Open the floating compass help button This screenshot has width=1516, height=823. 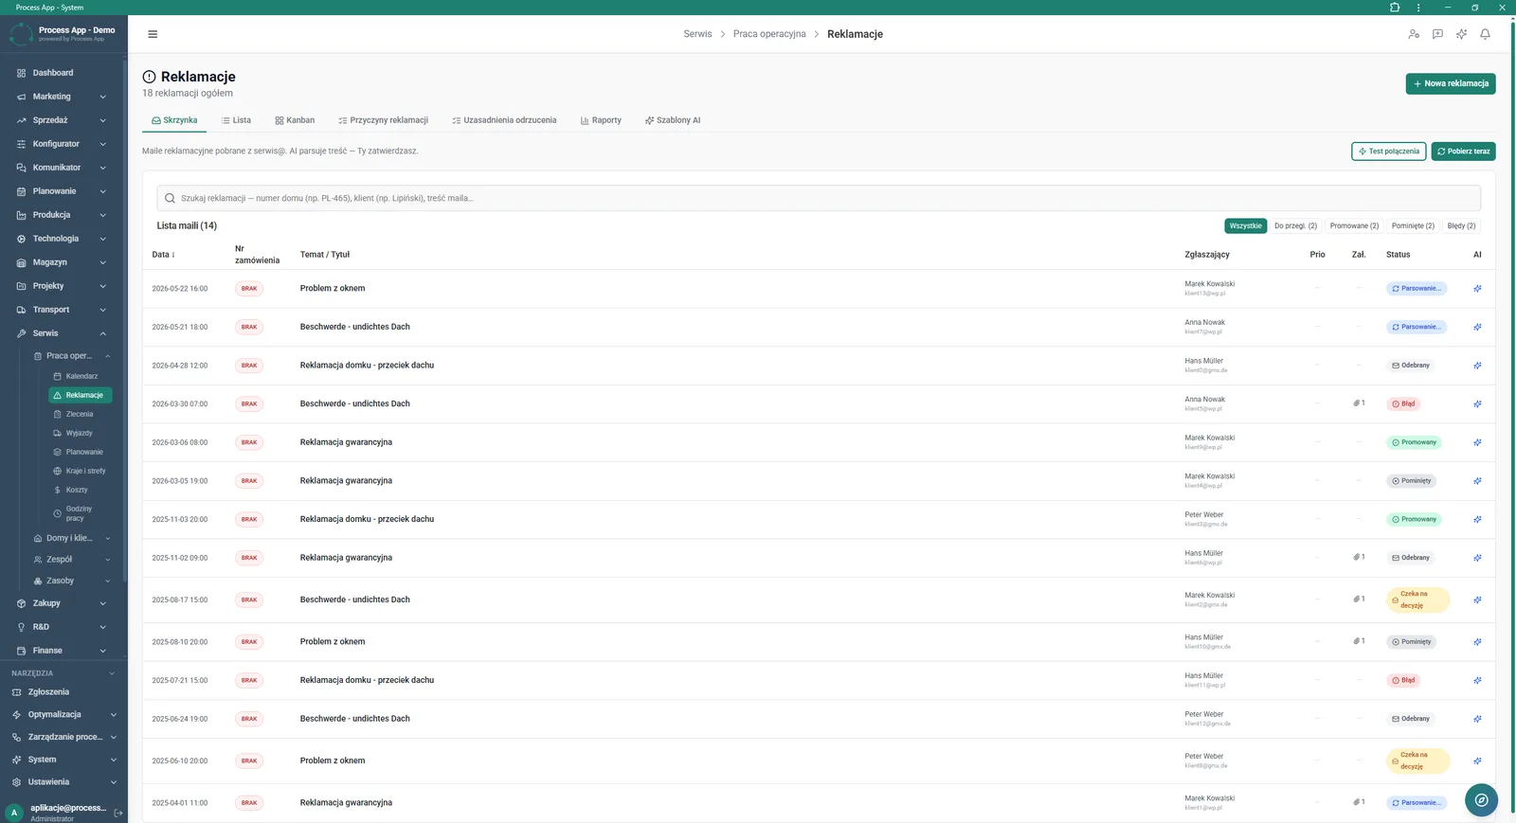pos(1481,800)
